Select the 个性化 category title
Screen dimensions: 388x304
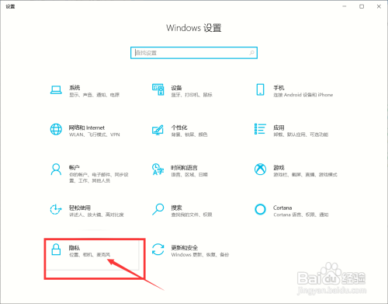pyautogui.click(x=179, y=128)
